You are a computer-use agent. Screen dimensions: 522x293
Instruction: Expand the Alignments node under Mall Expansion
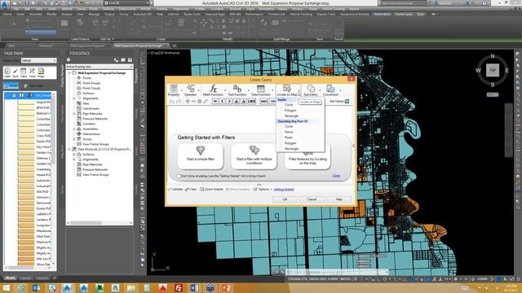74,98
